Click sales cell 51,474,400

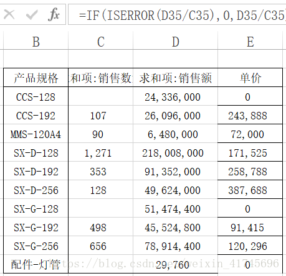pyautogui.click(x=176, y=208)
